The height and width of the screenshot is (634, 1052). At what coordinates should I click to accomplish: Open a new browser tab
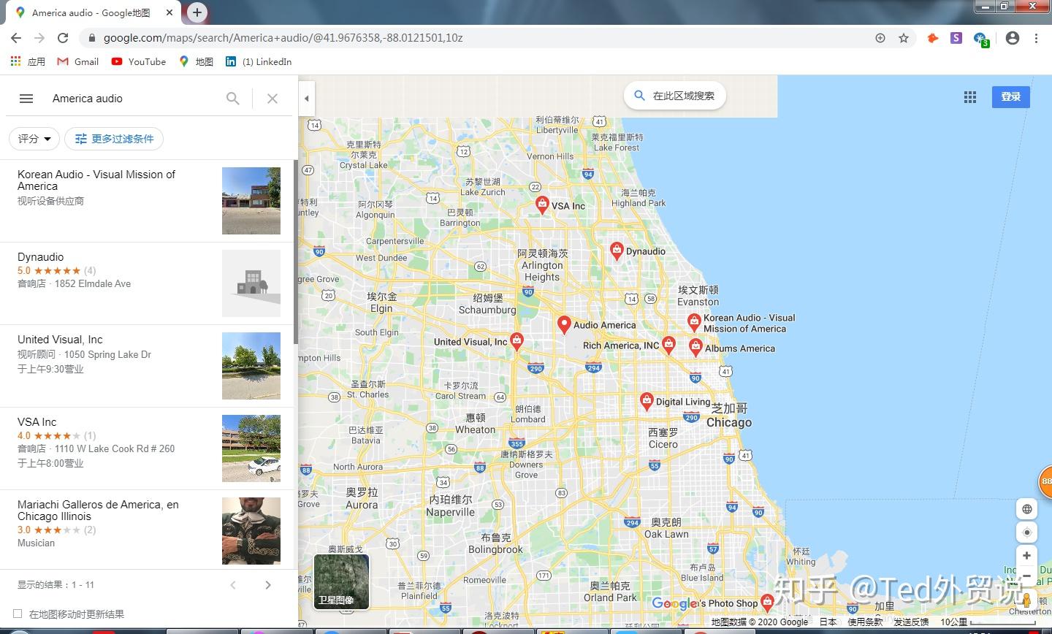pyautogui.click(x=197, y=12)
